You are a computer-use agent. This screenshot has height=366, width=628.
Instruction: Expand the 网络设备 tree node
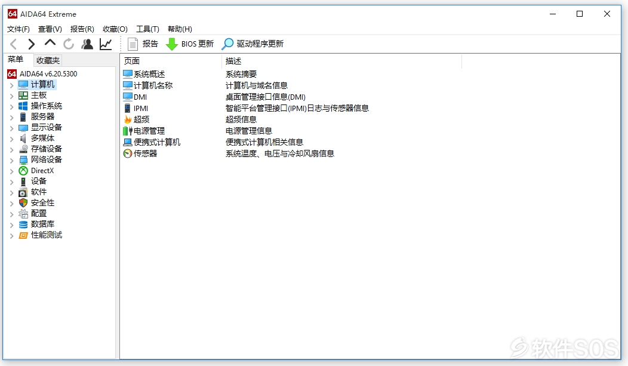tap(11, 161)
